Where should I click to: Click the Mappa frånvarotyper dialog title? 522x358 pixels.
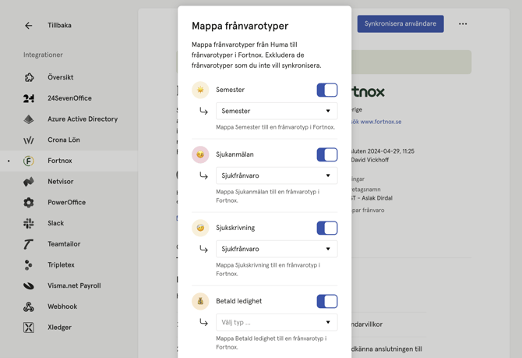pyautogui.click(x=240, y=26)
